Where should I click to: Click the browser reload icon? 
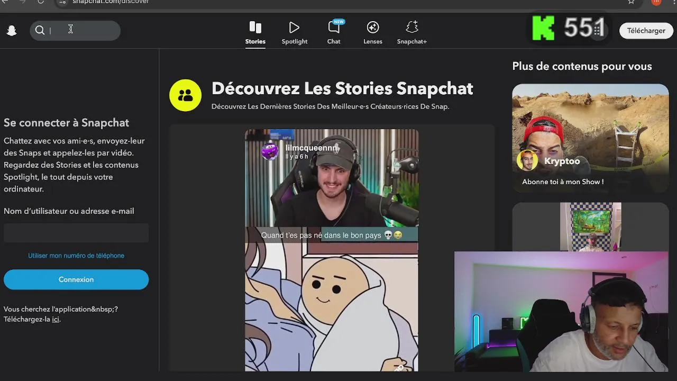tap(41, 2)
